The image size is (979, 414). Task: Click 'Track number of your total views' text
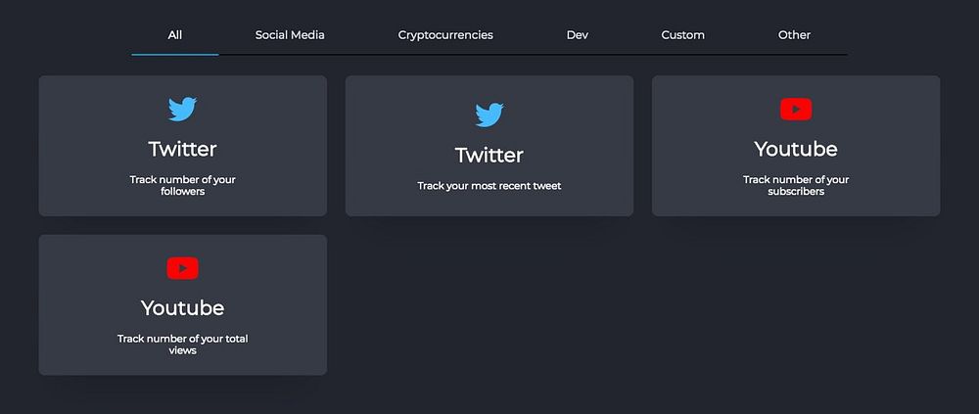point(182,344)
